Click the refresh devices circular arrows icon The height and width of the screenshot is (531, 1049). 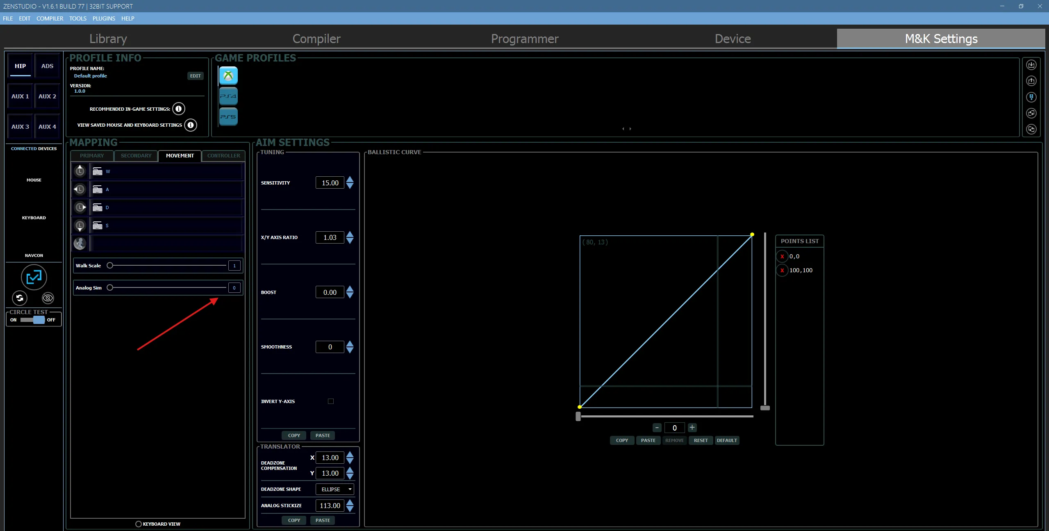click(x=20, y=298)
